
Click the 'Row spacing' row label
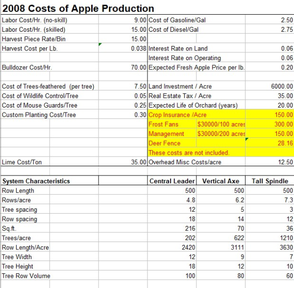pyautogui.click(x=20, y=219)
